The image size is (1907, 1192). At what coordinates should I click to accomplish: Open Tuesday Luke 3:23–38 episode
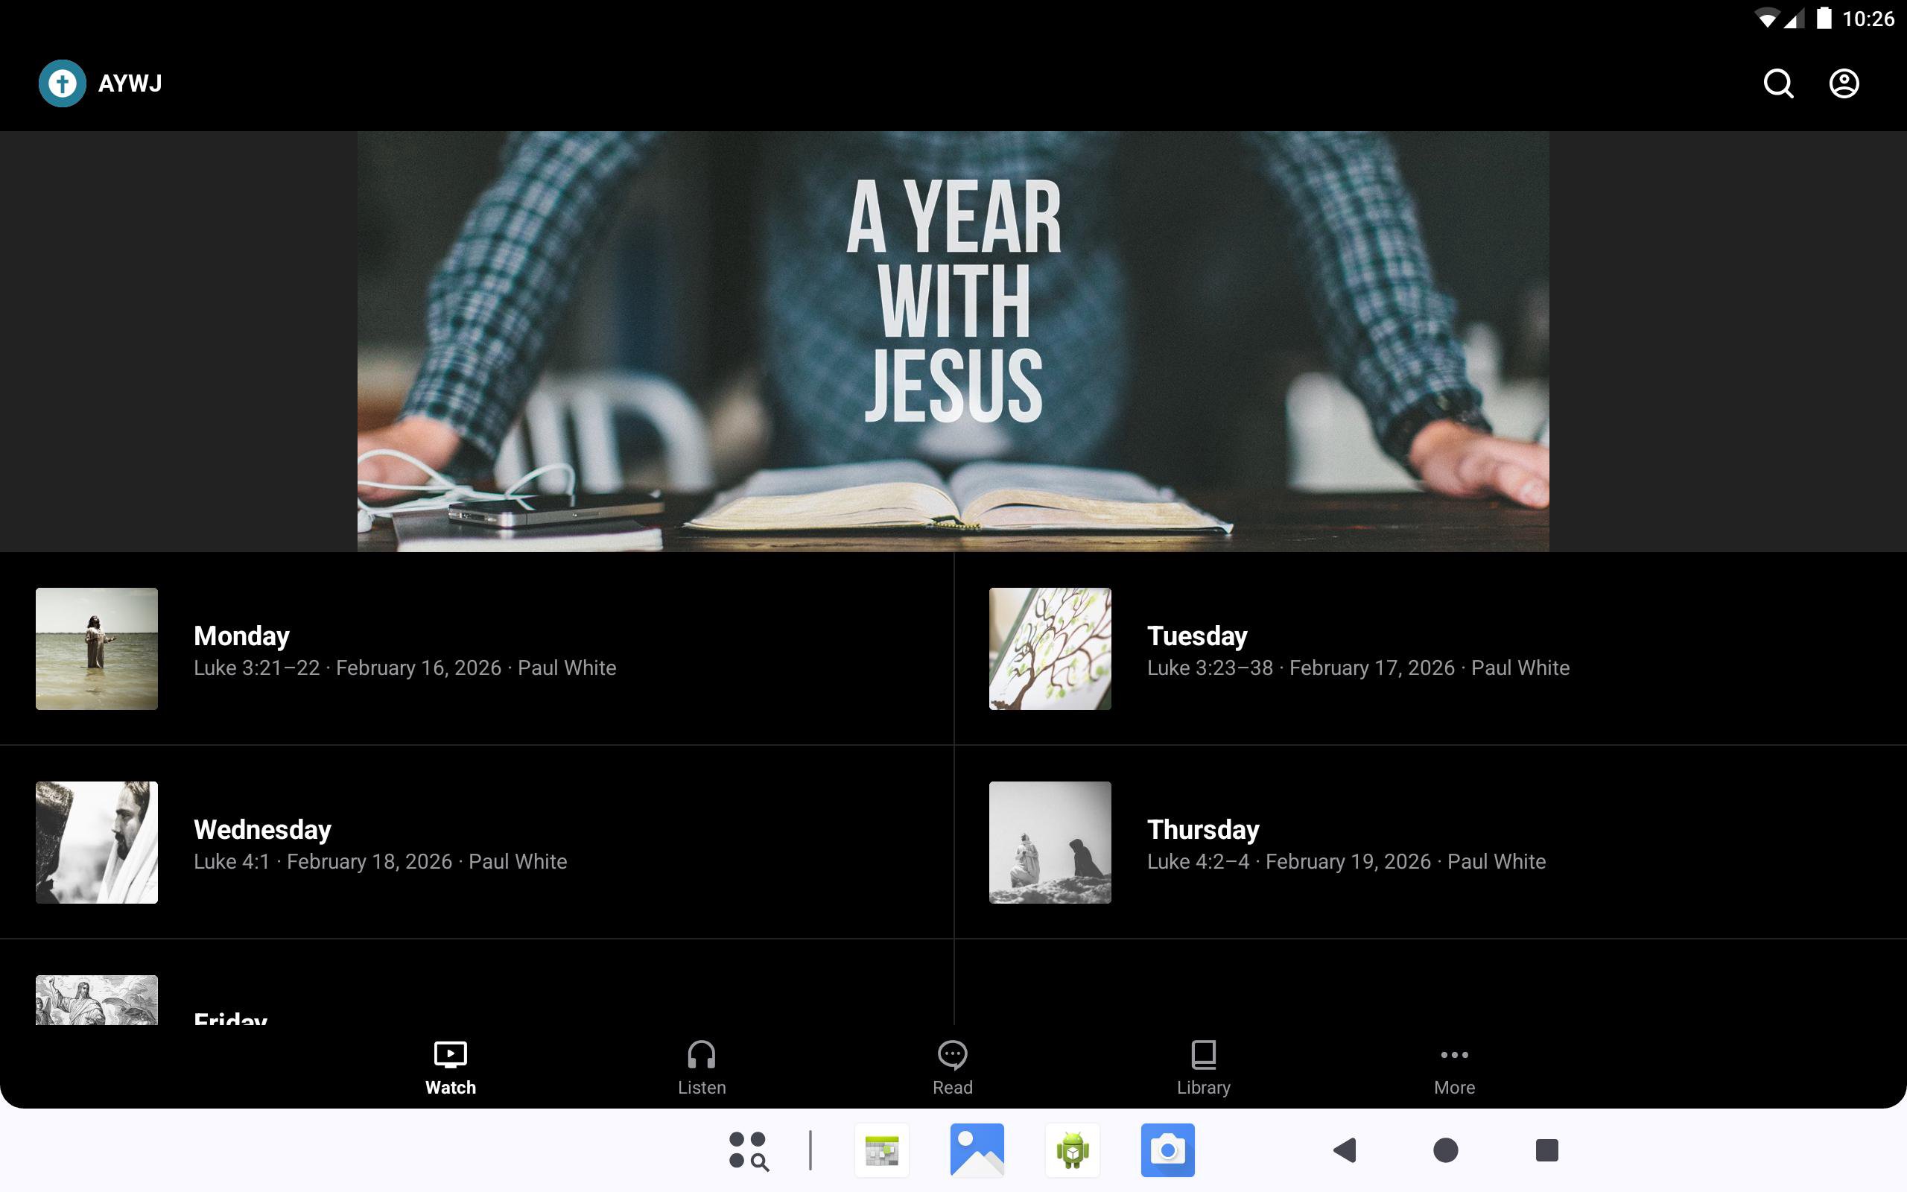(x=1357, y=650)
